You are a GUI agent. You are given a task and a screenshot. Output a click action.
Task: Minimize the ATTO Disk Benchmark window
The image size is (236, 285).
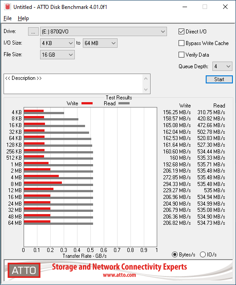click(x=185, y=7)
